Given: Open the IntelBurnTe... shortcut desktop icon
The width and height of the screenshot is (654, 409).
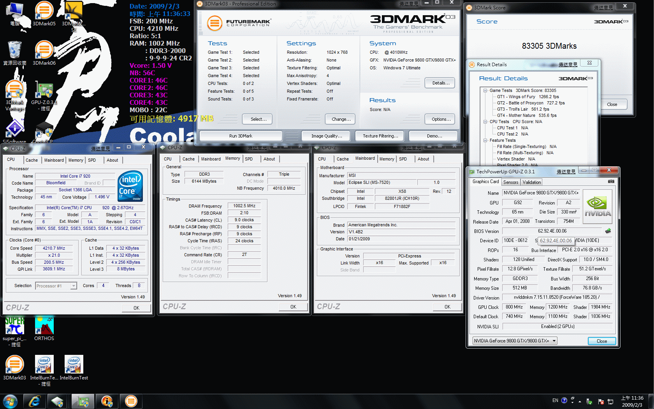Looking at the screenshot, I should (x=44, y=370).
